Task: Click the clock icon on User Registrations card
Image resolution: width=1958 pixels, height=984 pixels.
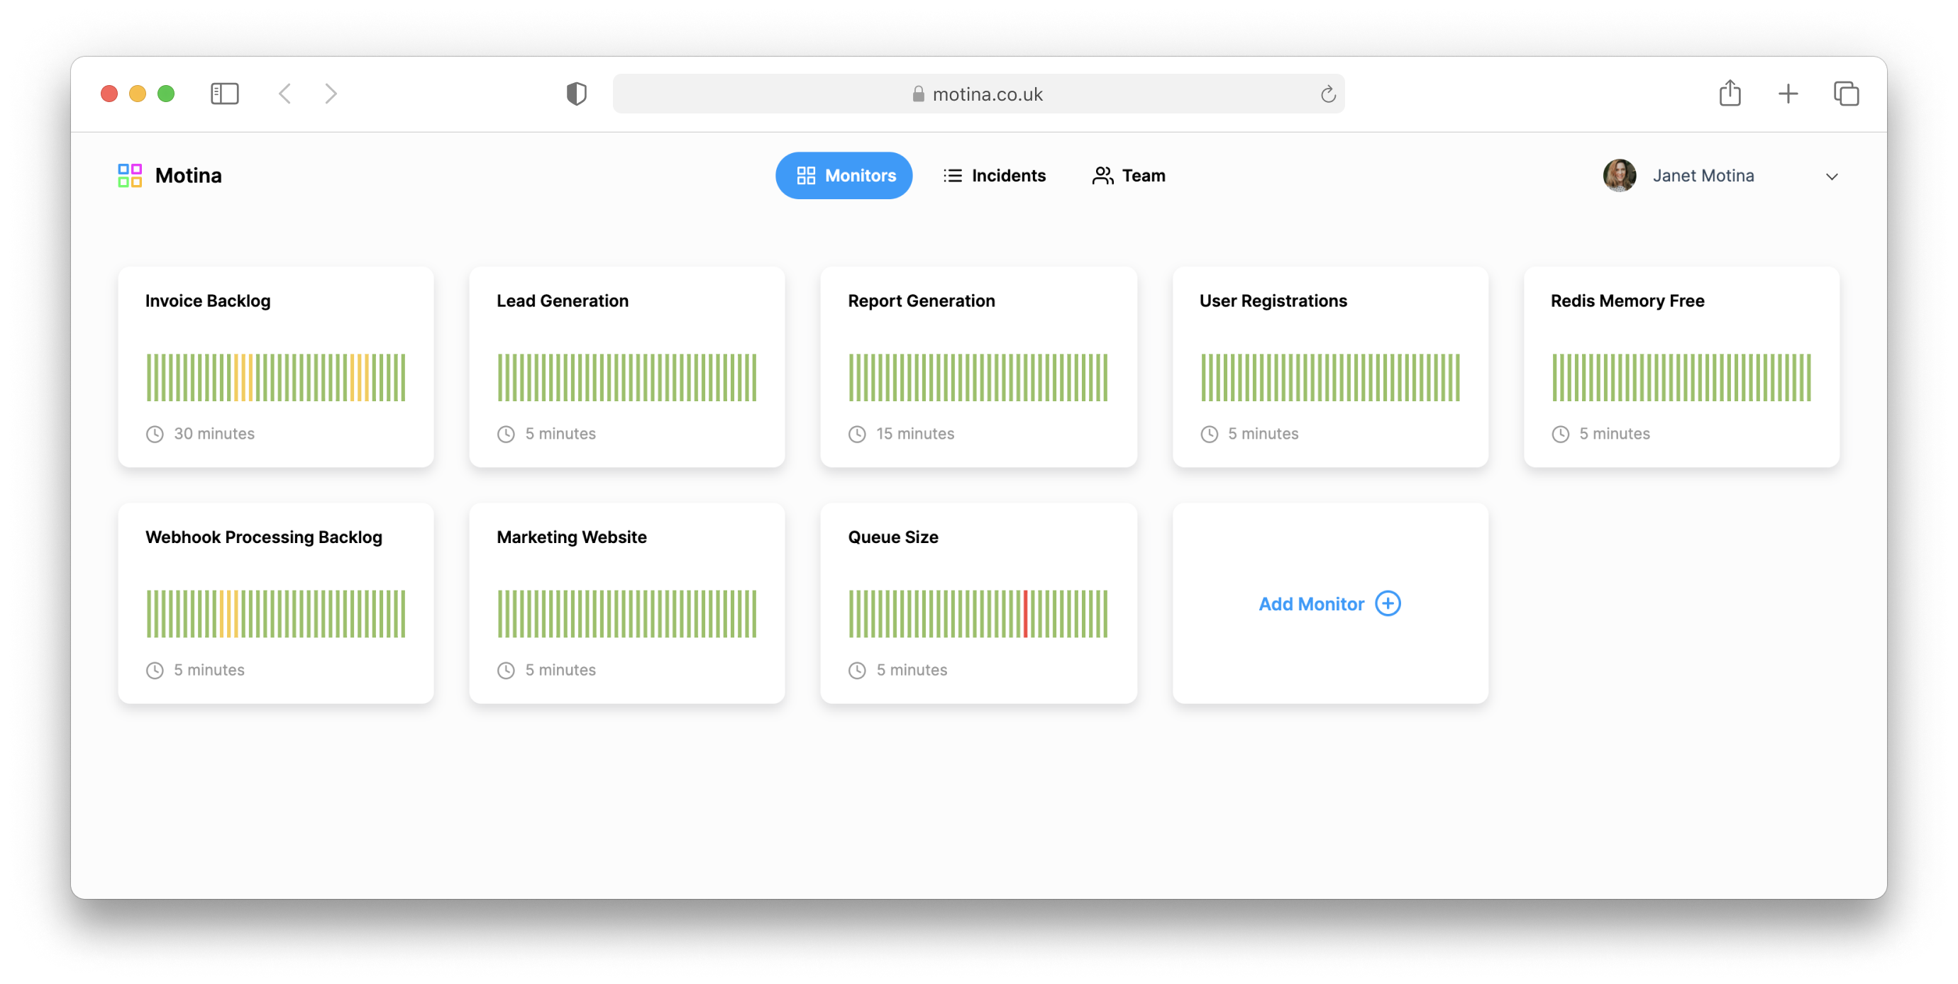Action: (x=1210, y=434)
